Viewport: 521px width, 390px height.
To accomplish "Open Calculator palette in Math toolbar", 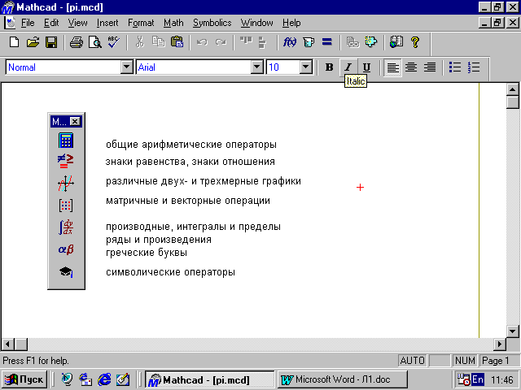I will [x=66, y=141].
